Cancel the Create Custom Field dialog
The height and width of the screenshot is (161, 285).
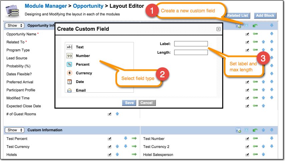[147, 103]
